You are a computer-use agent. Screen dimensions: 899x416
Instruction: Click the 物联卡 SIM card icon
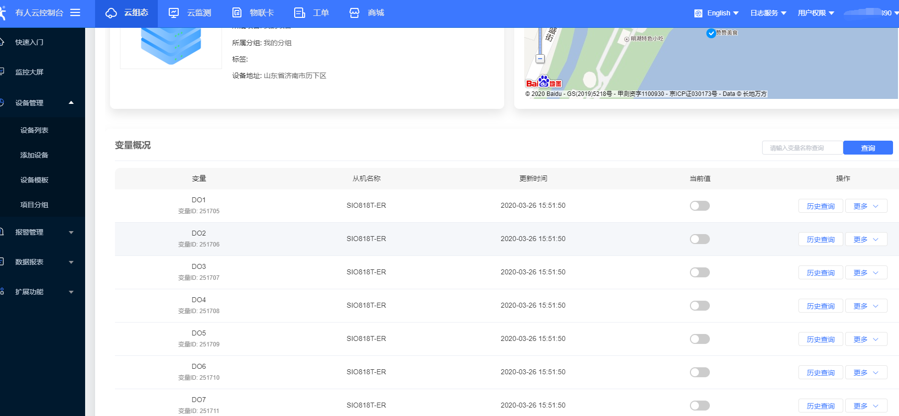(237, 13)
